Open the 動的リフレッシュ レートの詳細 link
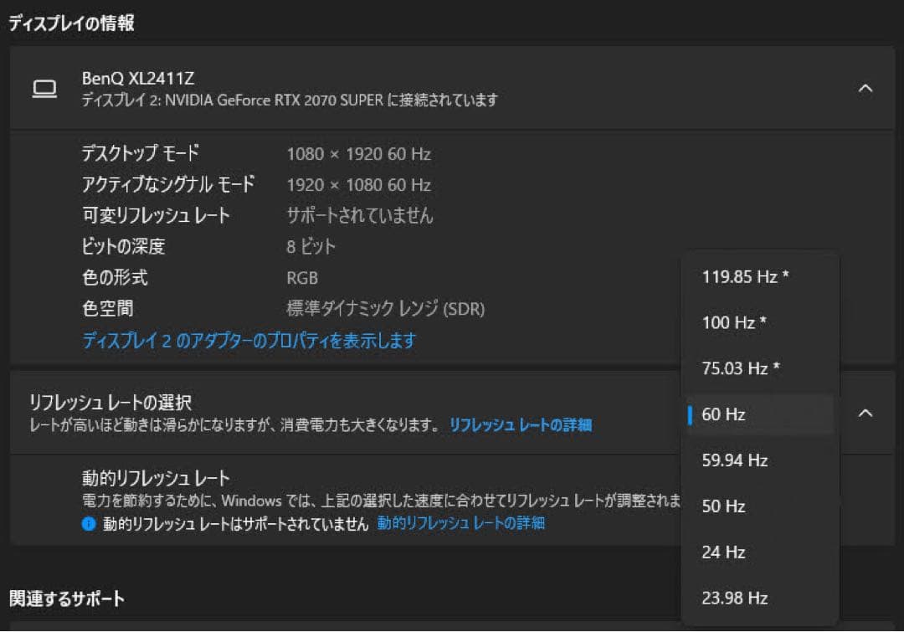Image resolution: width=904 pixels, height=632 pixels. (460, 523)
